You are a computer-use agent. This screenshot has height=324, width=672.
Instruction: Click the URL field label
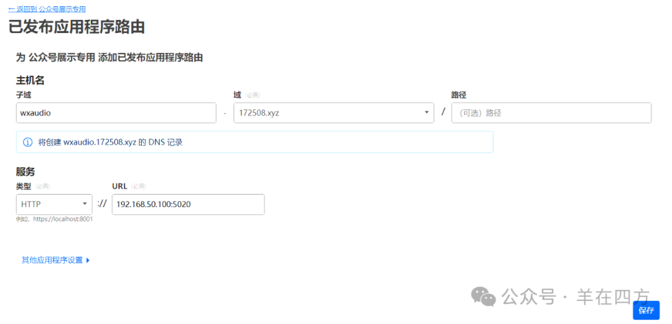(x=119, y=187)
